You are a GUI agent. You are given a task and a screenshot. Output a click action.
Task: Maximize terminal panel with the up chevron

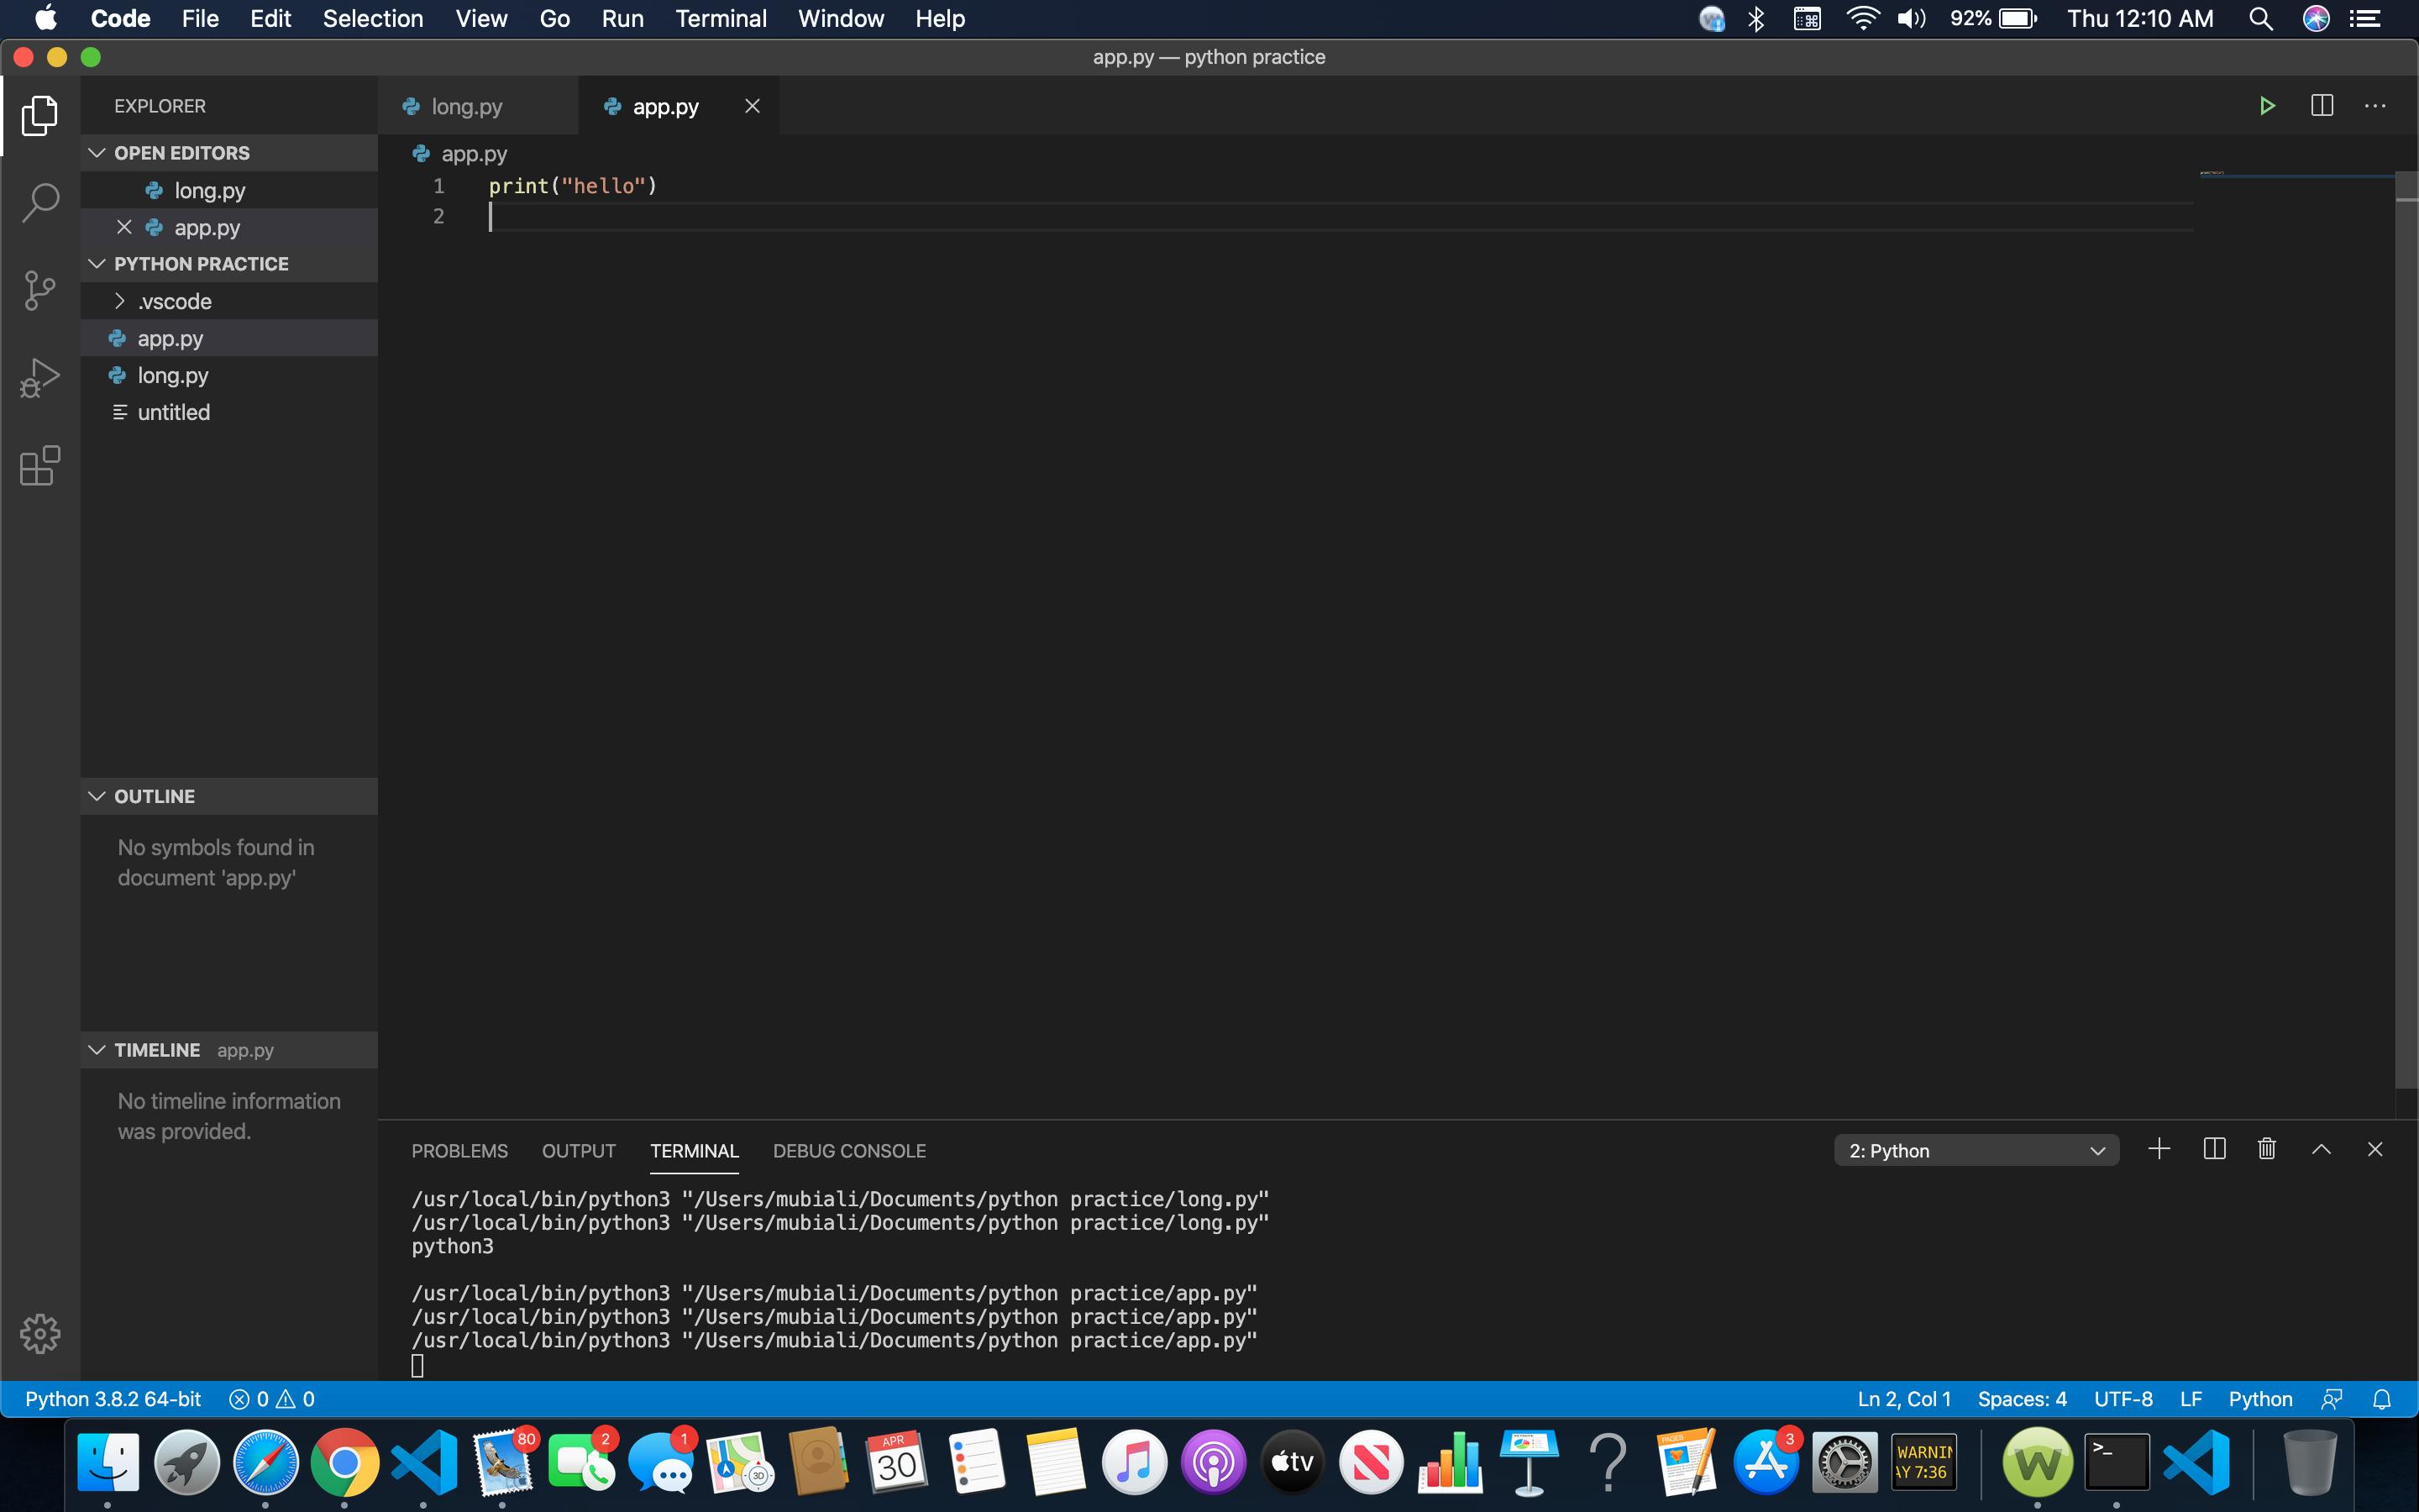[x=2321, y=1149]
